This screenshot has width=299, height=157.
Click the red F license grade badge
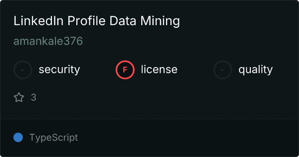pos(125,70)
